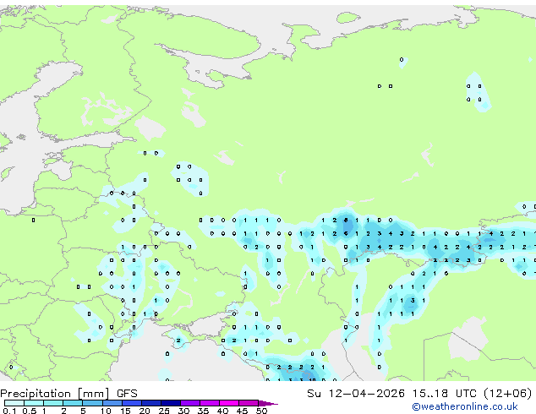Click the "35" legend scale label
This screenshot has height=414, width=536.
pos(203,411)
